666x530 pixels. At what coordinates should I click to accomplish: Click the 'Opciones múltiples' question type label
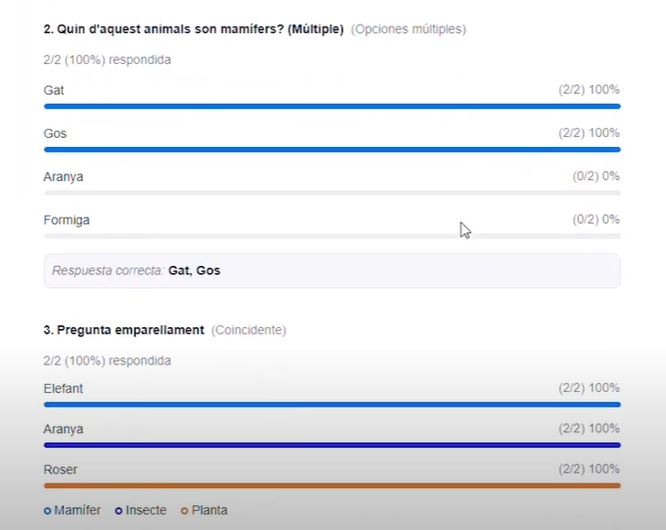408,29
